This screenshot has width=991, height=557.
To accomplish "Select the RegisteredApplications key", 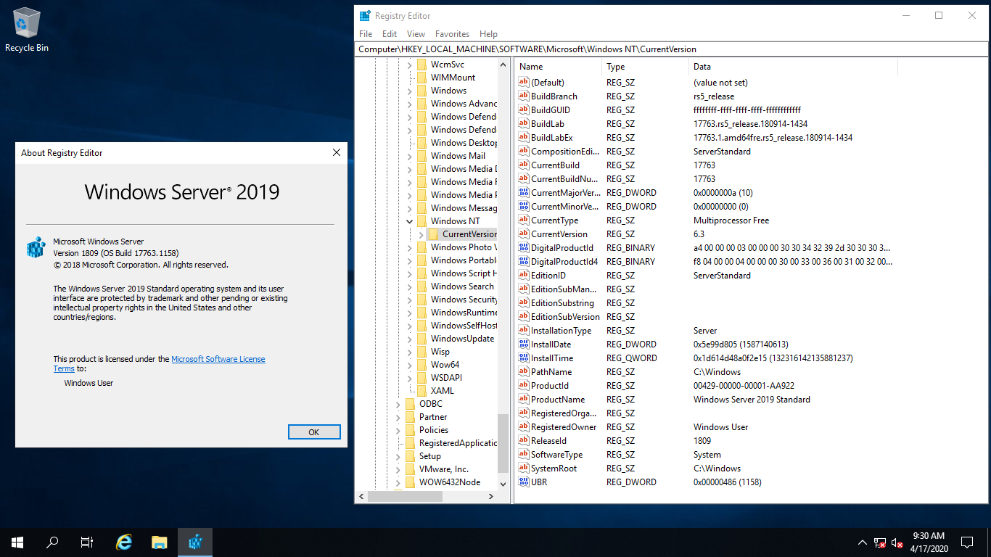I will 458,443.
